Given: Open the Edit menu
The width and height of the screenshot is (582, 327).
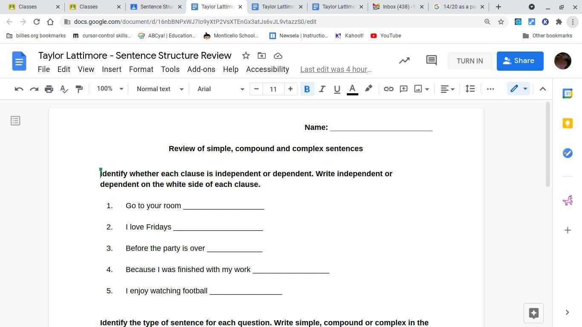Looking at the screenshot, I should (63, 69).
